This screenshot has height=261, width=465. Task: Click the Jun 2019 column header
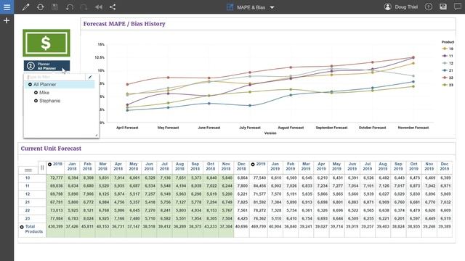pyautogui.click(x=352, y=166)
